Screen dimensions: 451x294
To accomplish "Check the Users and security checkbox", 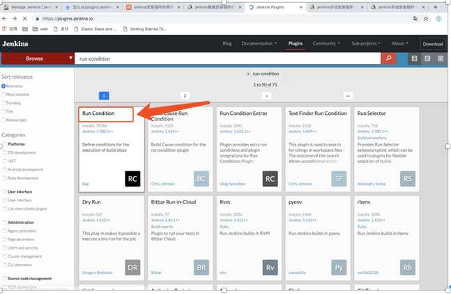I will click(x=5, y=248).
